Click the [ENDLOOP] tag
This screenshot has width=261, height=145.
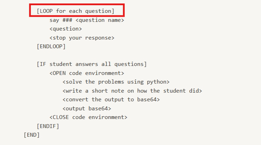pos(51,46)
